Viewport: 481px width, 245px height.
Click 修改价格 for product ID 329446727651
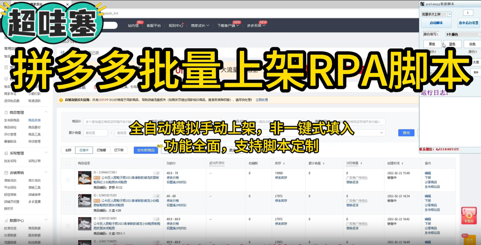(173, 178)
